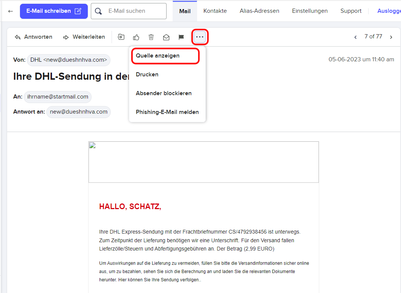The image size is (401, 293).
Task: Click the 7 of 77 counter text
Action: click(373, 36)
